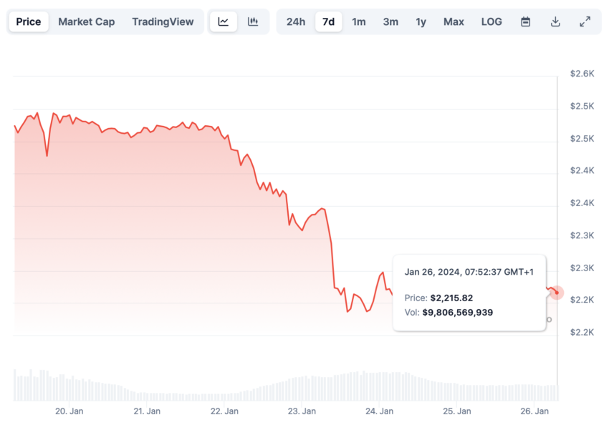The height and width of the screenshot is (430, 609).
Task: Open the TradingView tab
Action: click(163, 21)
